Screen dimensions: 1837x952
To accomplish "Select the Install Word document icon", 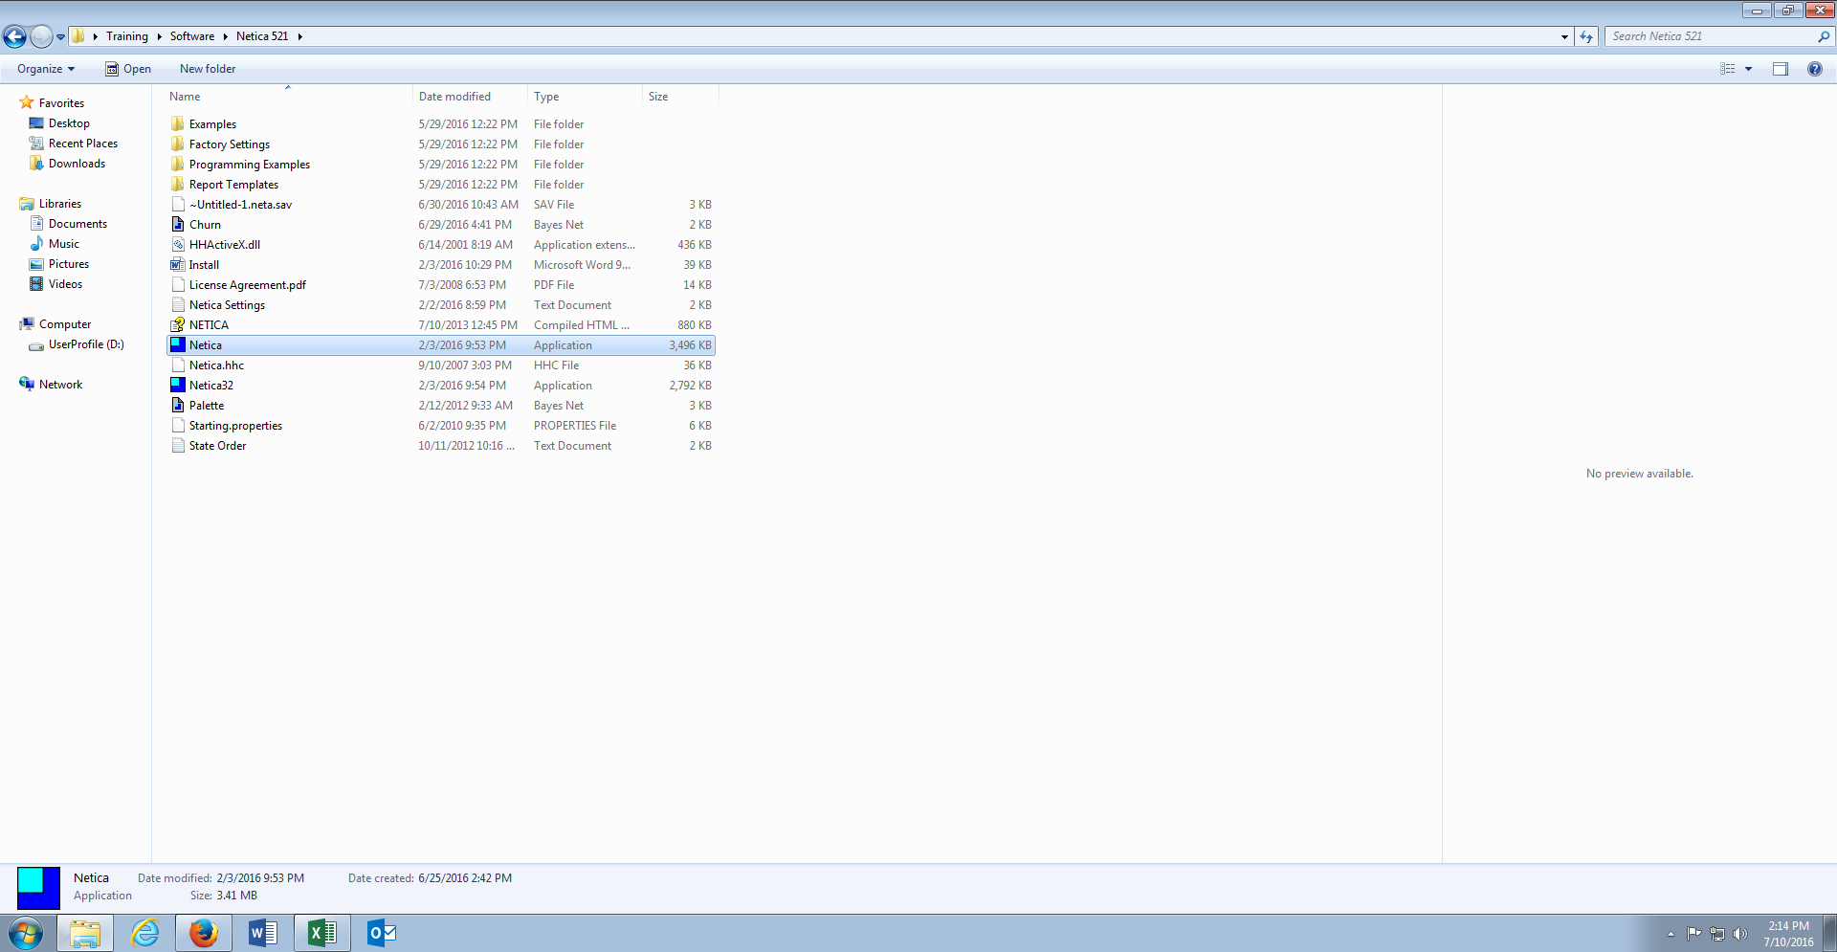I will pos(178,264).
